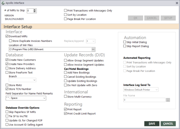Click the File Name input field

click(144, 100)
